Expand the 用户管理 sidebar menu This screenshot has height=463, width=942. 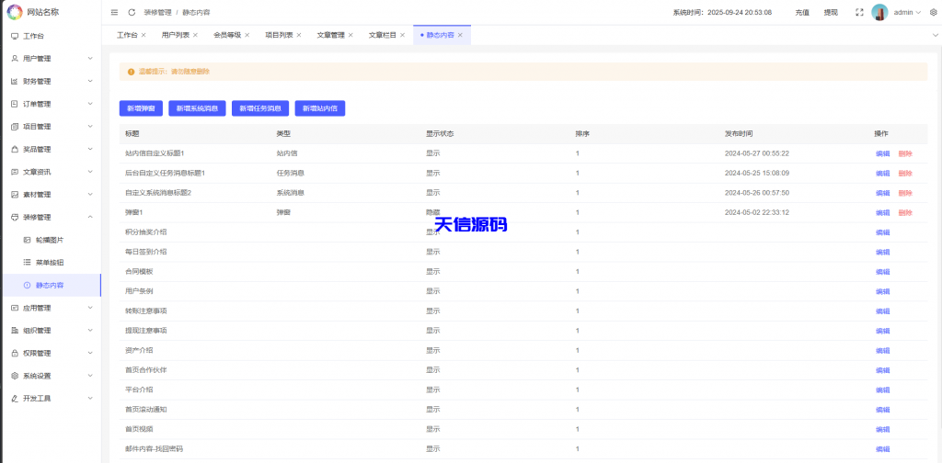(51, 58)
